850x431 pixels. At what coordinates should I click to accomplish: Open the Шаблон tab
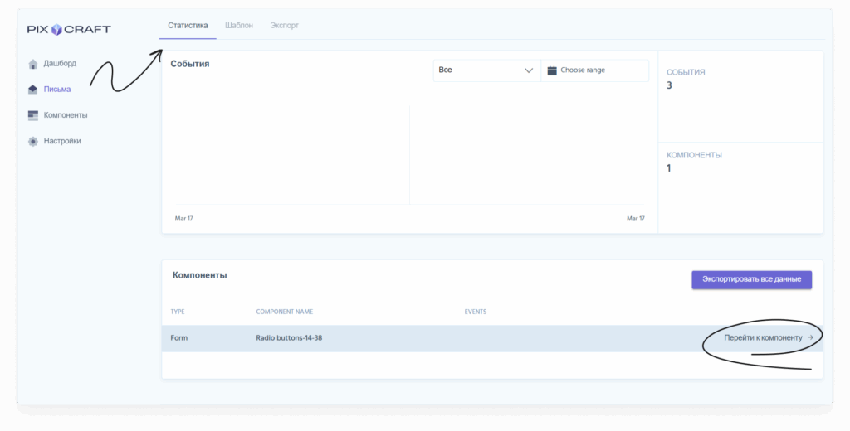(239, 26)
